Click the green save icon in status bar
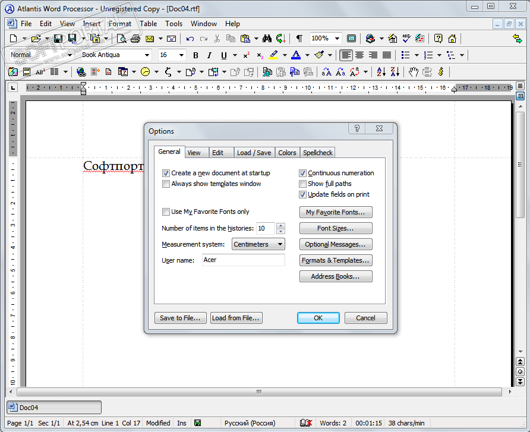This screenshot has width=530, height=432. pyautogui.click(x=198, y=423)
